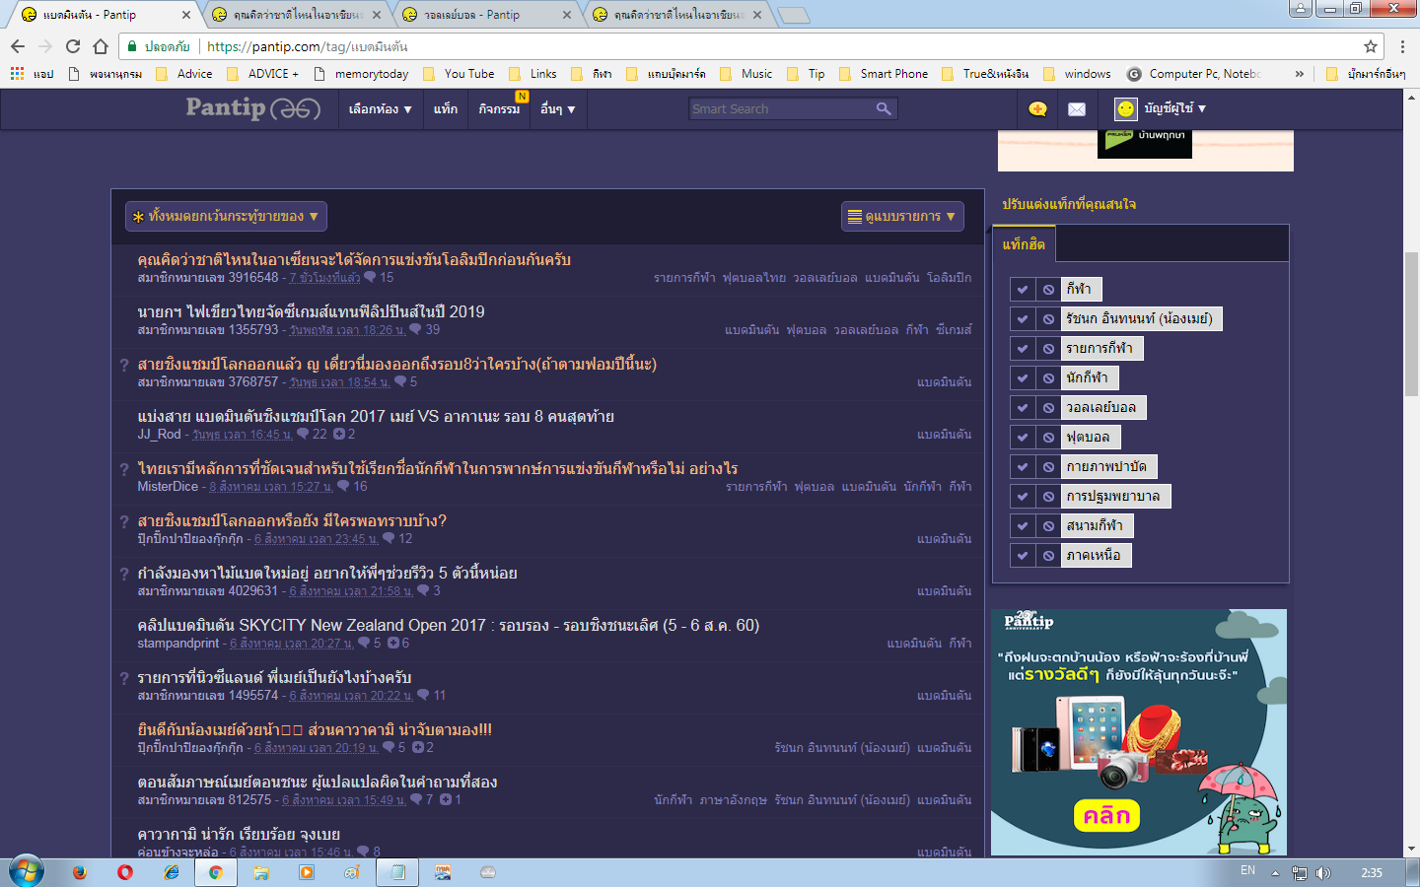Open the apps grid in bookmarks bar
Image resolution: width=1420 pixels, height=887 pixels.
tap(17, 74)
